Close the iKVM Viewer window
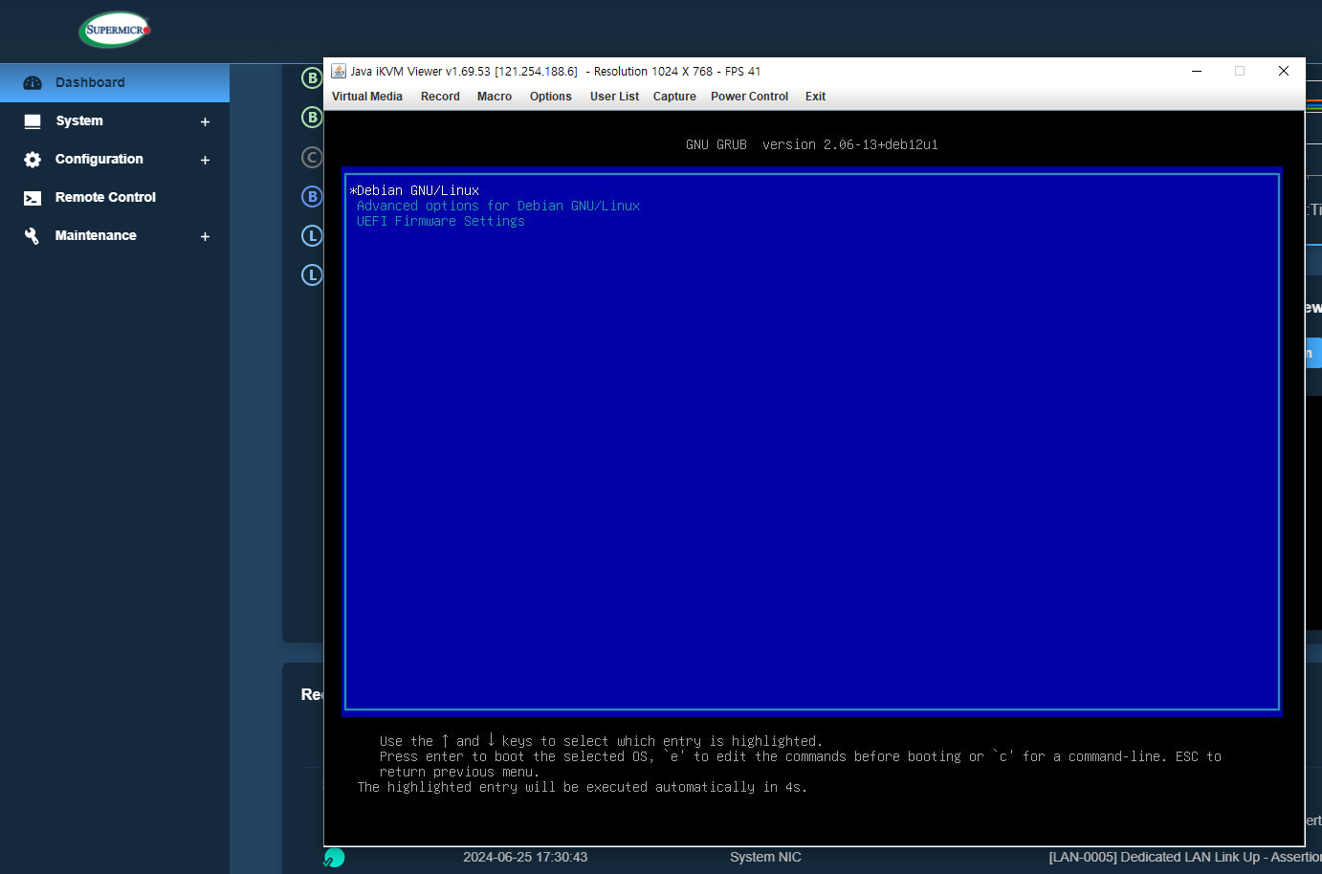 [x=1284, y=71]
